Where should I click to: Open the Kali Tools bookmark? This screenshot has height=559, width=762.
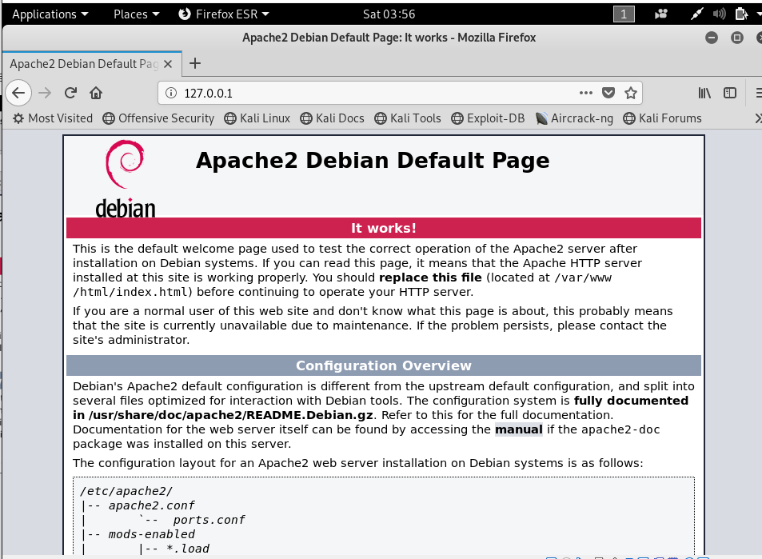click(x=408, y=118)
